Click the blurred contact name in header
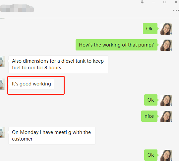 pyautogui.click(x=17, y=8)
